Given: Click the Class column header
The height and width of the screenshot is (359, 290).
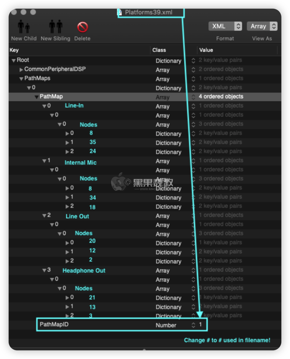Looking at the screenshot, I should 159,50.
